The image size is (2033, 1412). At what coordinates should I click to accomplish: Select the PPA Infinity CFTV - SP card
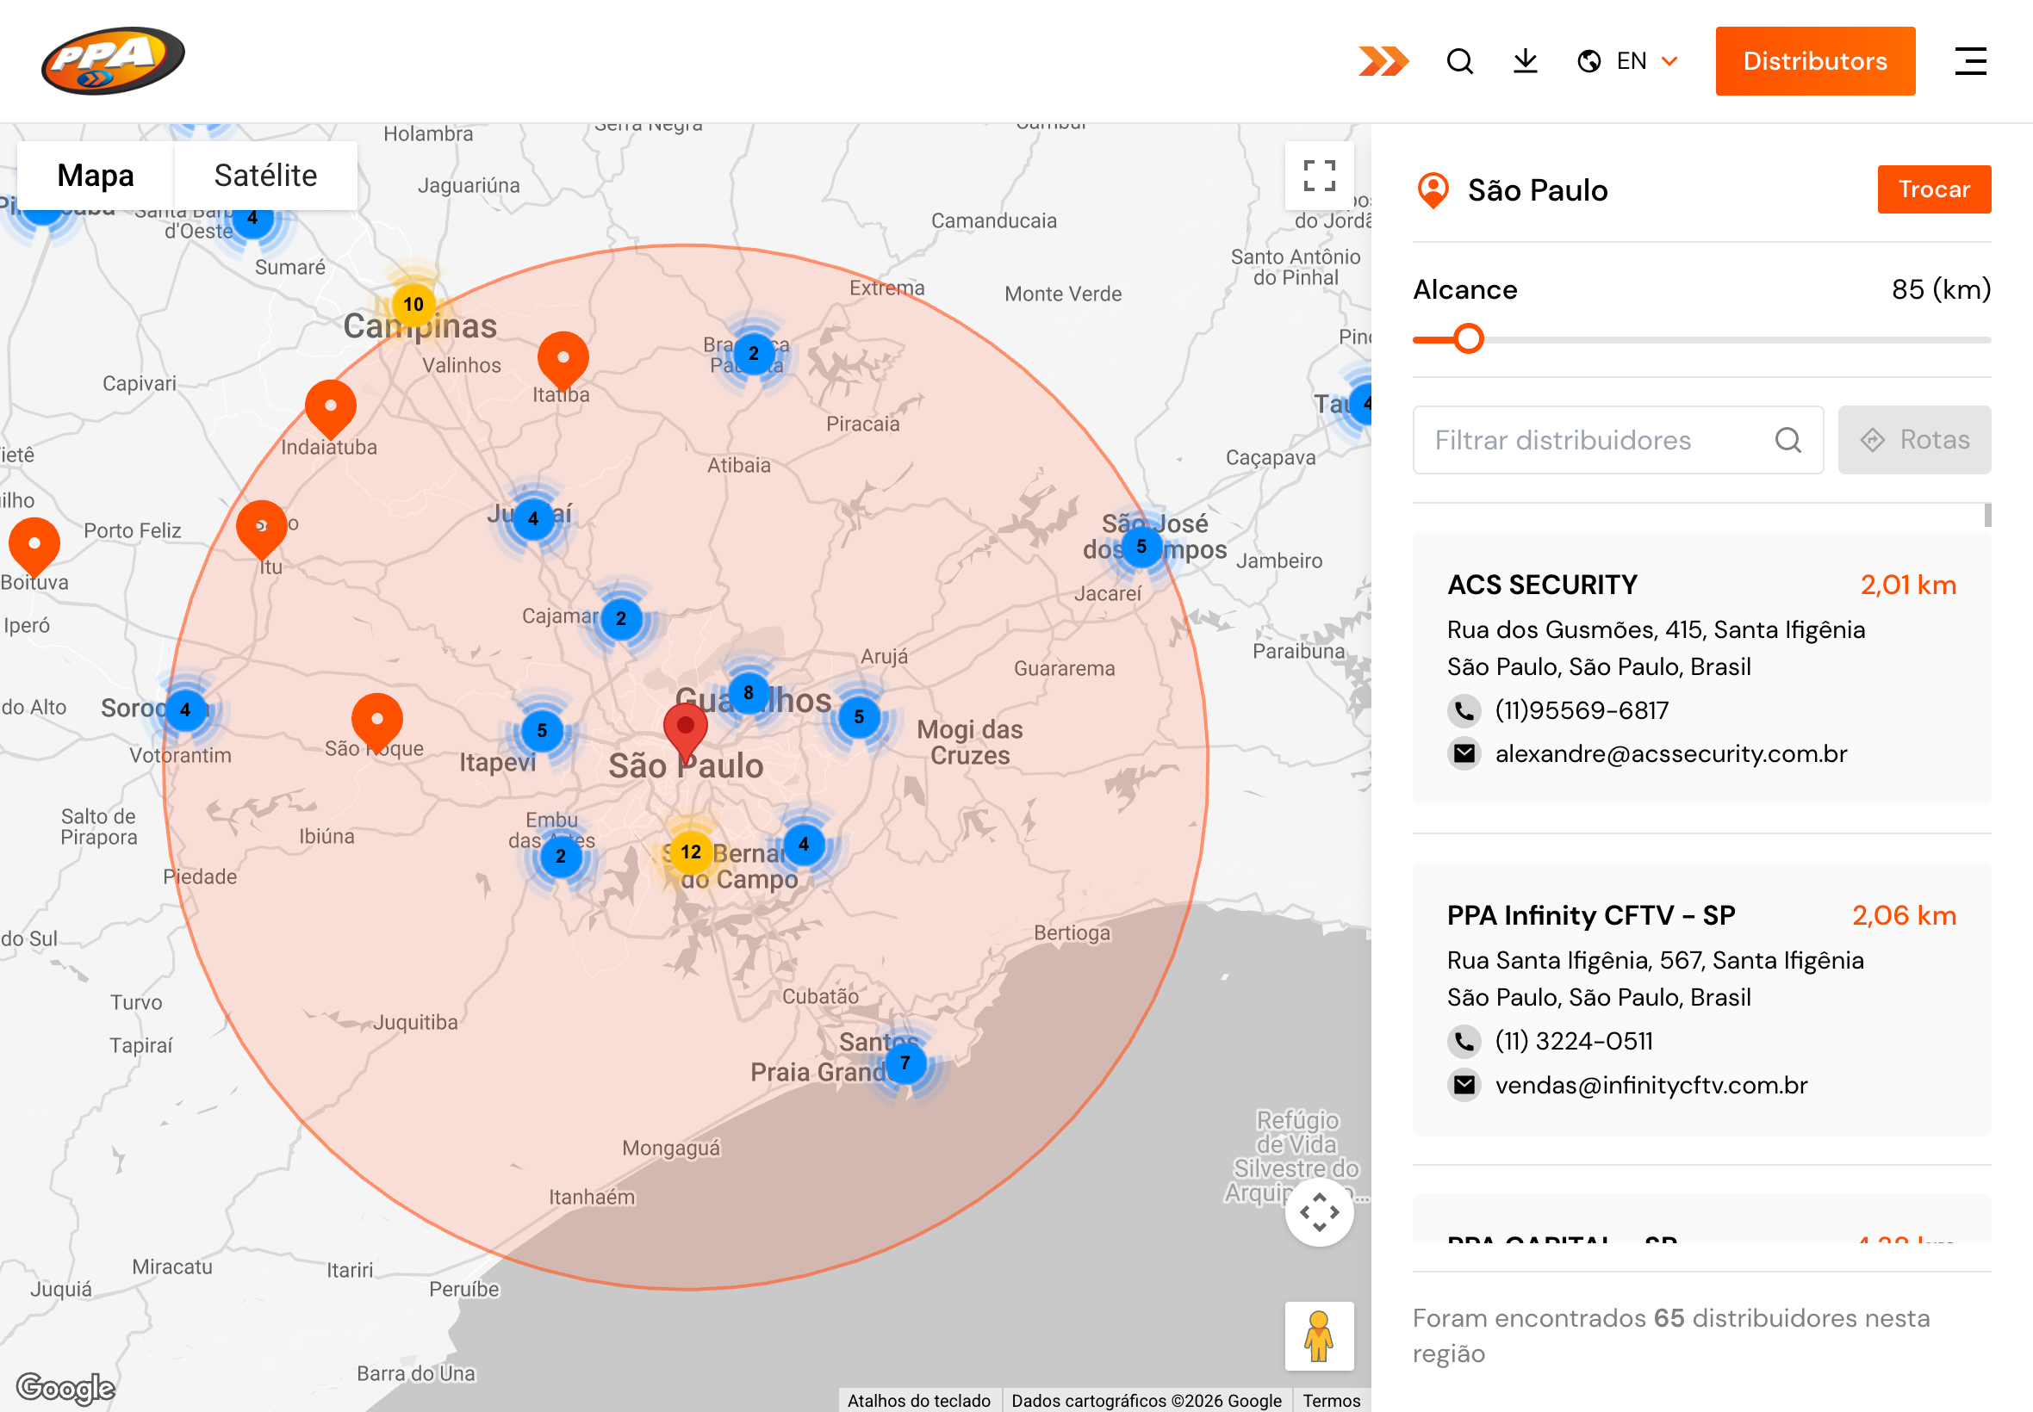(x=1701, y=999)
